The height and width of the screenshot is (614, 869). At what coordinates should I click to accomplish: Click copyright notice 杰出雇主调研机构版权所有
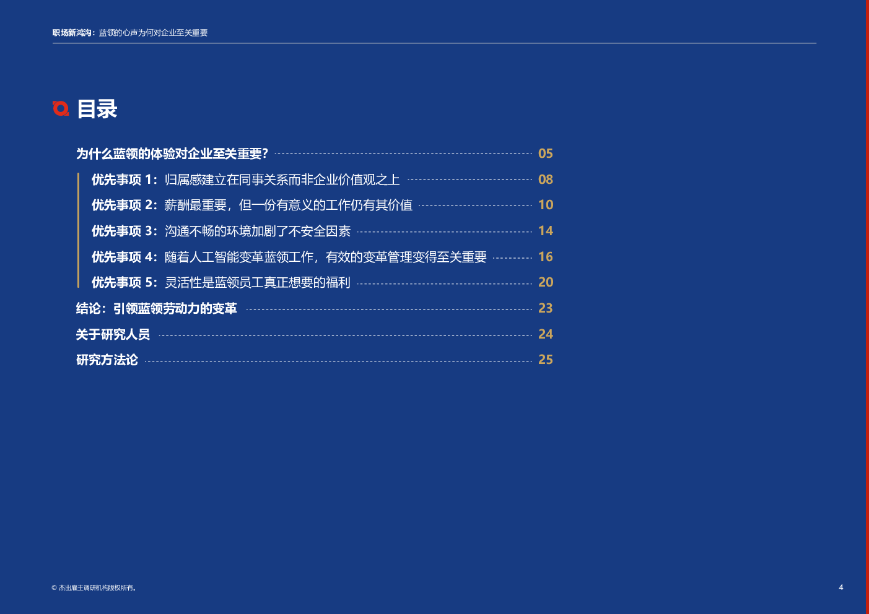tap(94, 587)
